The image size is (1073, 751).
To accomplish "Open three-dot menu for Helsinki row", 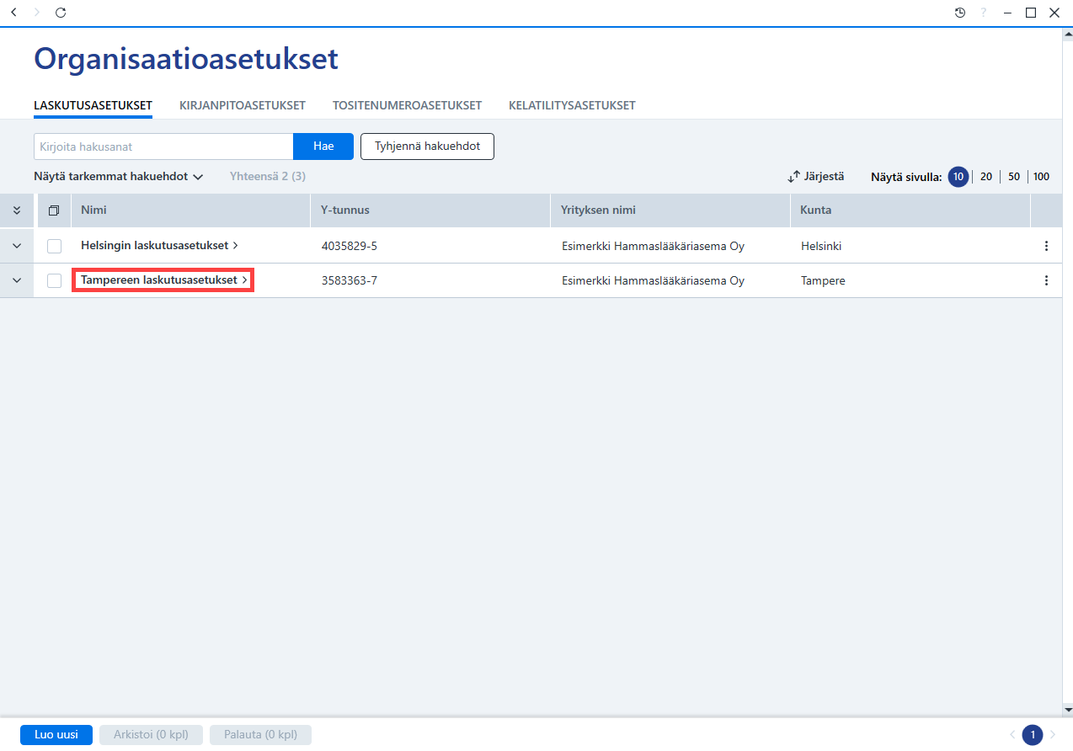I will [x=1046, y=246].
